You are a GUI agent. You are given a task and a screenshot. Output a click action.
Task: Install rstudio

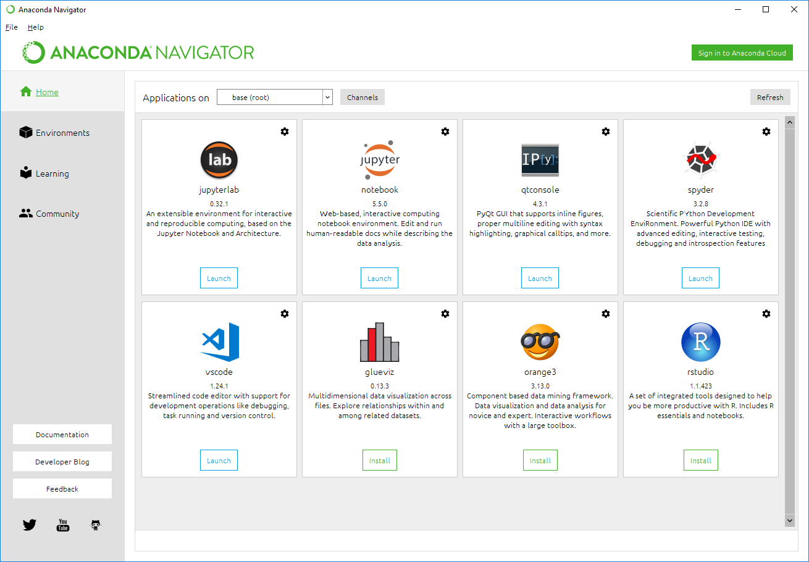click(701, 460)
